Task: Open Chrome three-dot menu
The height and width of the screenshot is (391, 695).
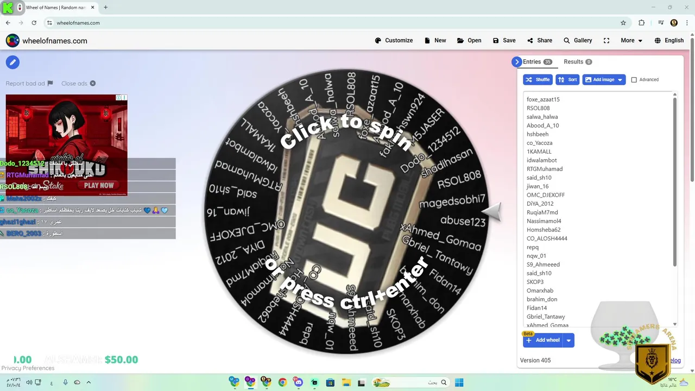Action: click(688, 23)
